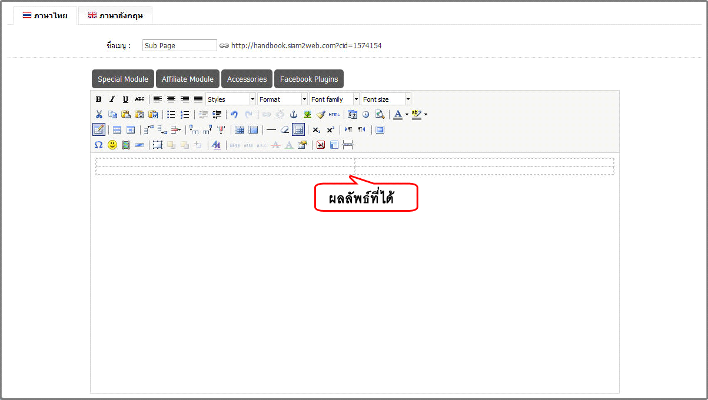Viewport: 708px width, 400px height.
Task: Switch to the ภาษาไทย tab
Action: pyautogui.click(x=45, y=16)
